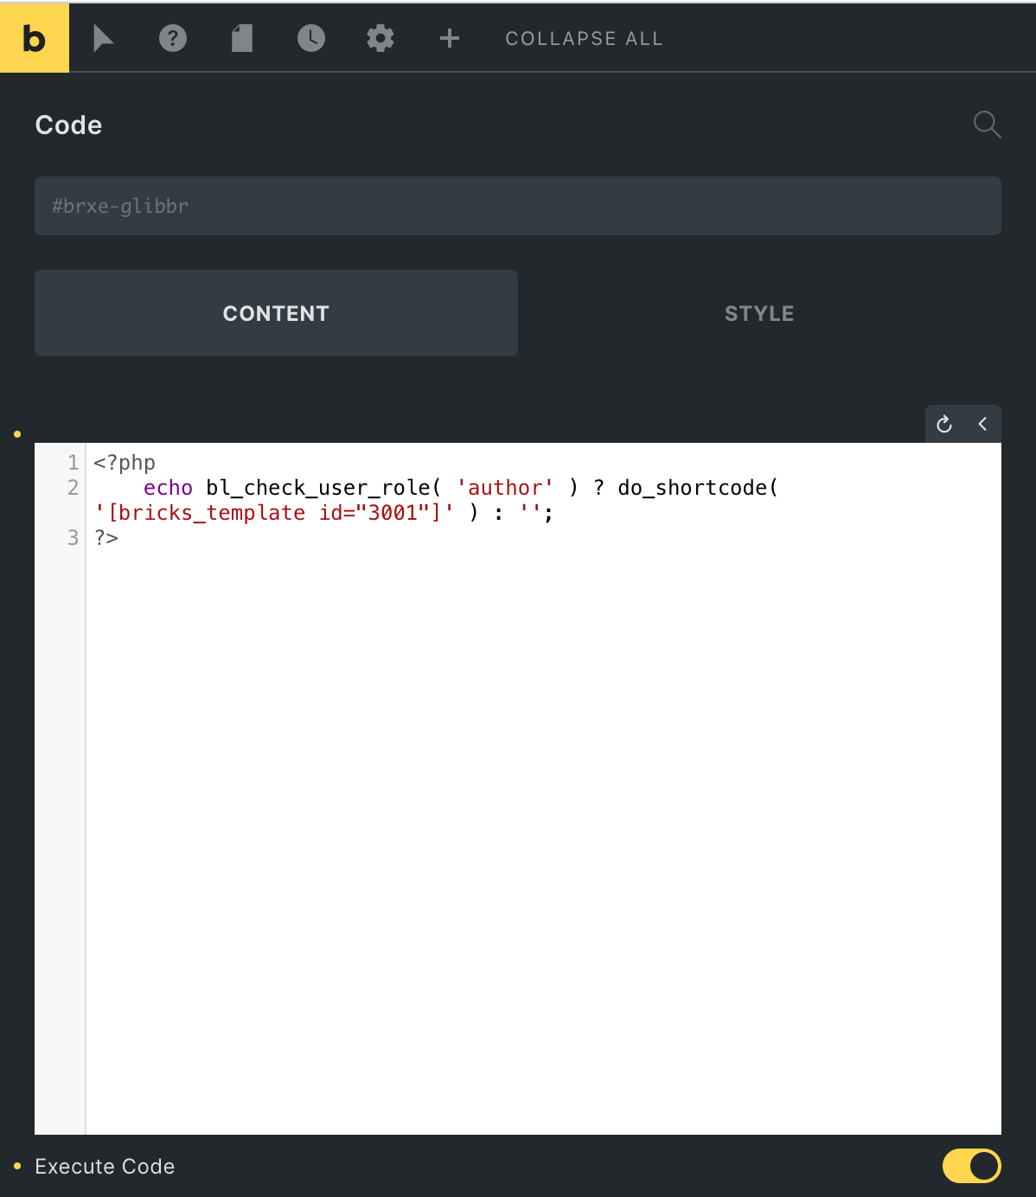Select the Content tab
Viewport: 1036px width, 1197px height.
tap(276, 313)
